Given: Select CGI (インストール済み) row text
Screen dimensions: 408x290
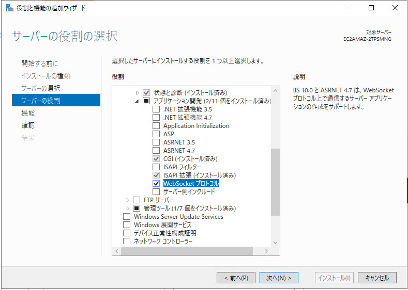Looking at the screenshot, I should coord(190,158).
